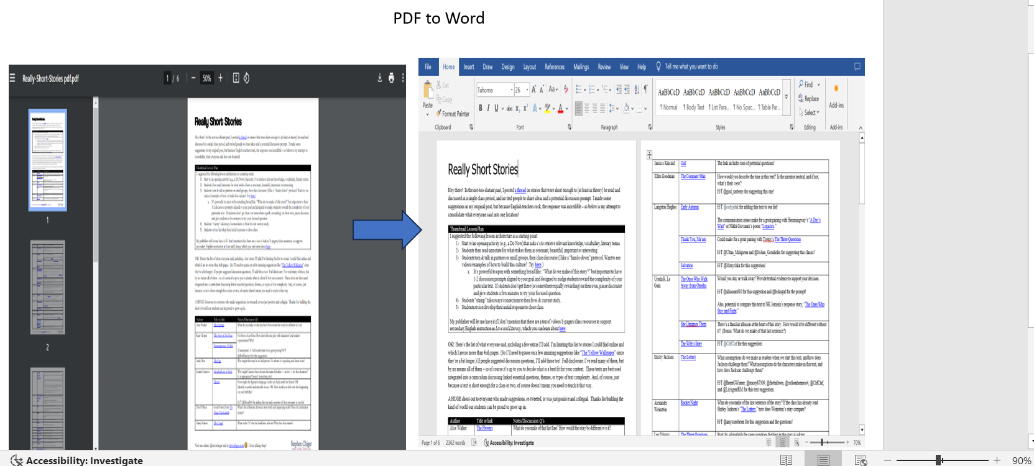The height and width of the screenshot is (466, 1034).
Task: Print the PDF using the printer icon
Action: click(391, 78)
